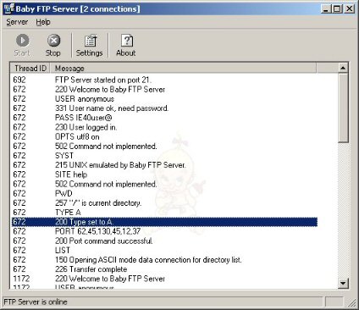
Task: Select the 'FTP Server started on port 21.' row
Action: (164, 80)
